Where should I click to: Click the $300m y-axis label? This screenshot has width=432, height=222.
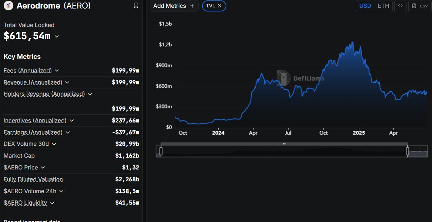[x=163, y=107]
